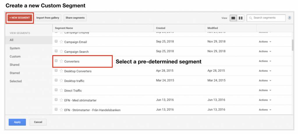Open Actions dropdown for Desktop Converters
298x134 pixels.
265,71
